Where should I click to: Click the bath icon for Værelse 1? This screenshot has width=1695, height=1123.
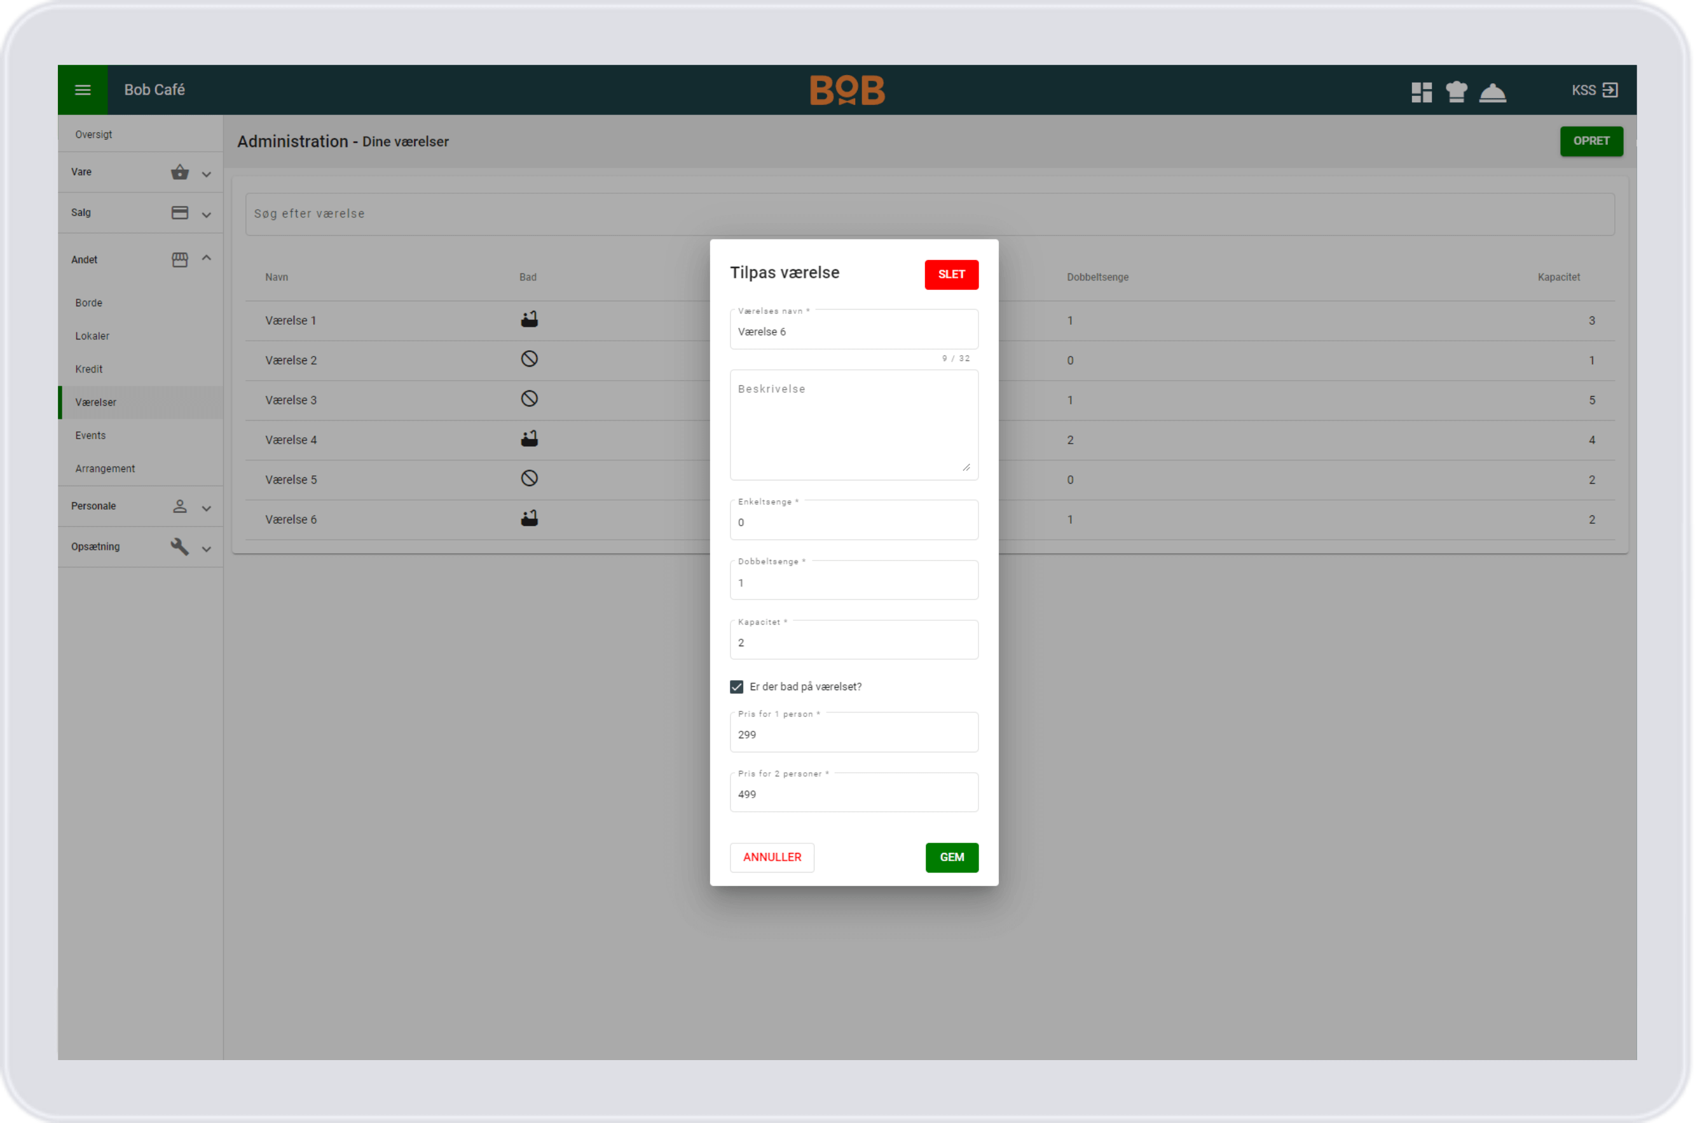click(530, 320)
